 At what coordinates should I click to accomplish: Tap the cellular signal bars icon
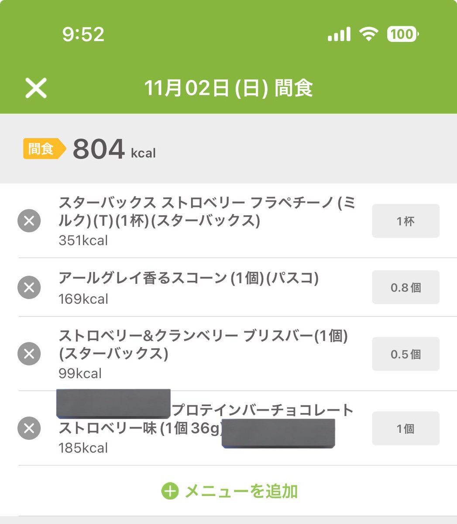[x=339, y=34]
